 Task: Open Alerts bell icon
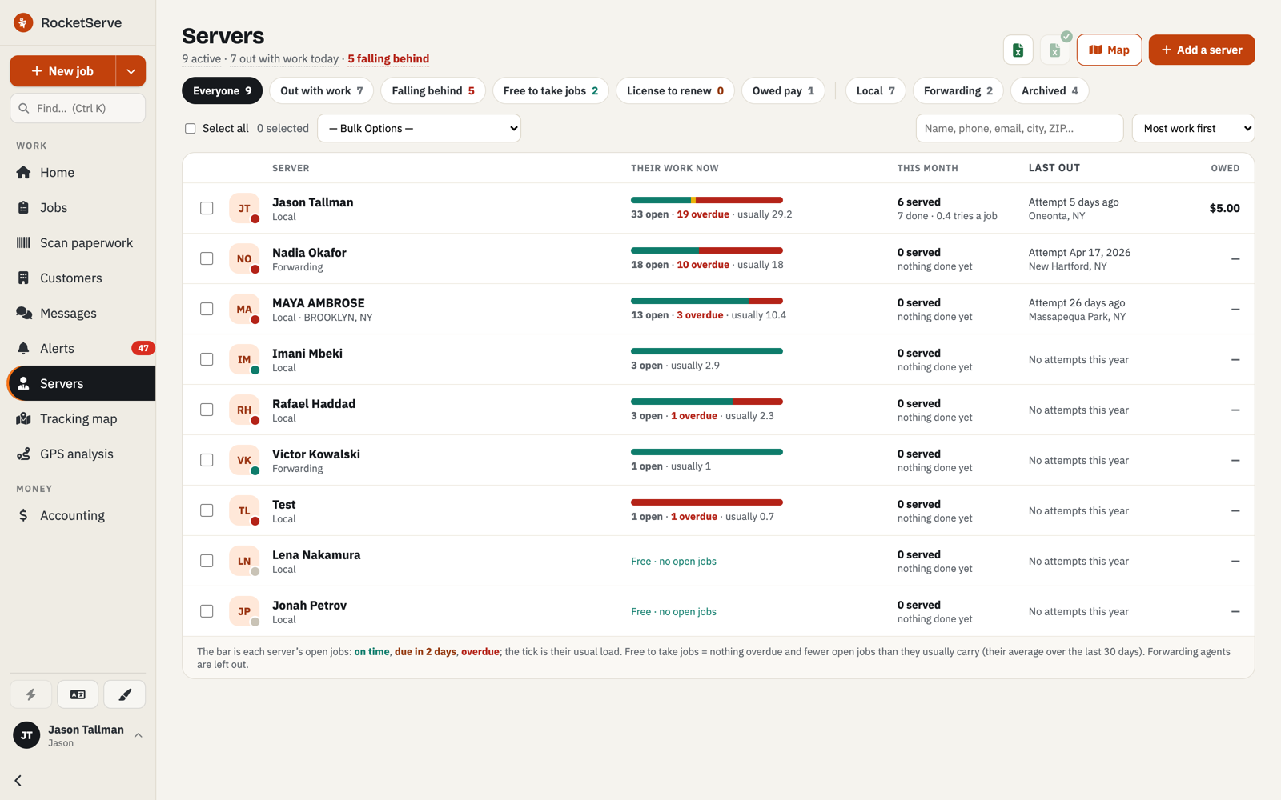[x=23, y=348]
